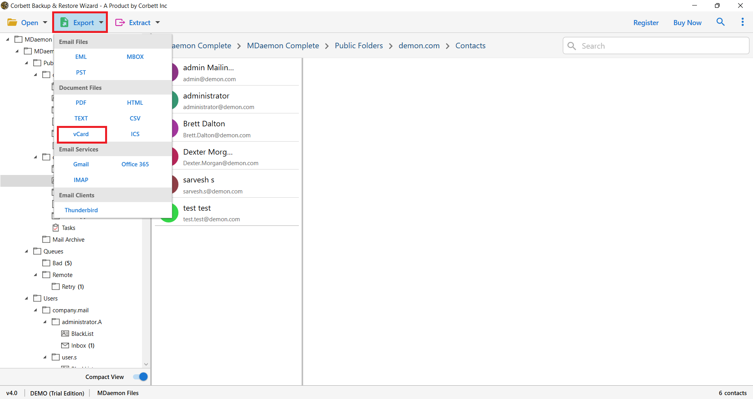Open the search magnifier in the toolbar
The height and width of the screenshot is (399, 753).
click(720, 22)
